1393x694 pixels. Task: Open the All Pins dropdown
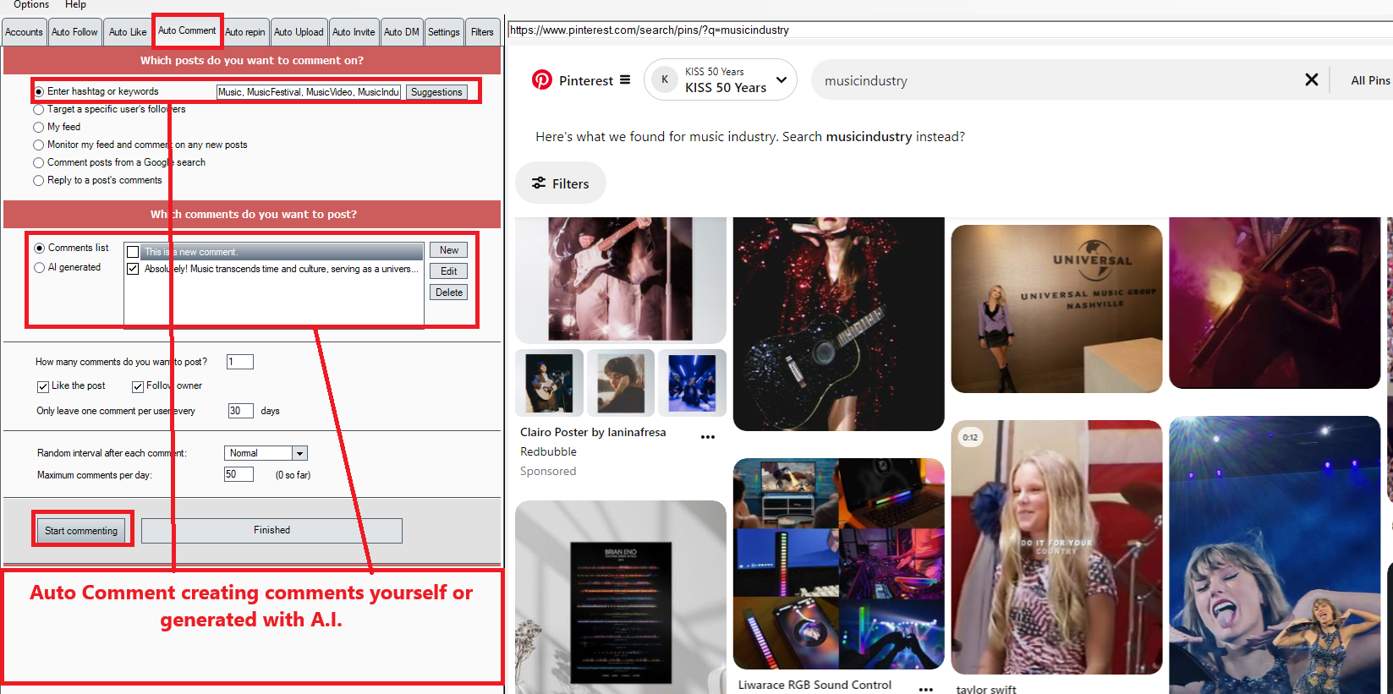pos(1369,80)
